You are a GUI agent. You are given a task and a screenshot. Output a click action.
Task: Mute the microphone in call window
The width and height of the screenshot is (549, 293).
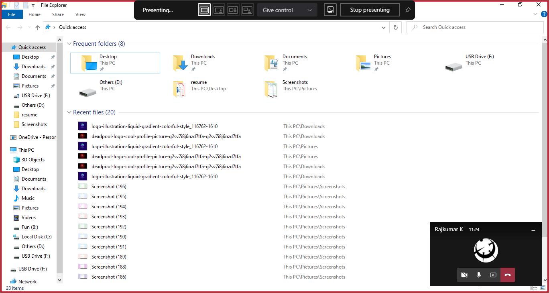[x=479, y=275]
